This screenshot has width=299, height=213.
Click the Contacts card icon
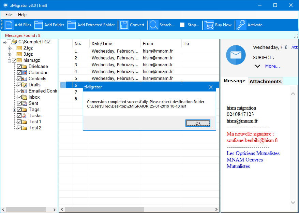pyautogui.click(x=24, y=79)
